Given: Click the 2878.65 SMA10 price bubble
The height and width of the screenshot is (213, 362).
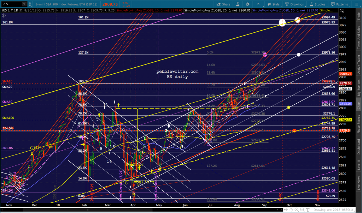Looking at the screenshot, I should 345,83.
